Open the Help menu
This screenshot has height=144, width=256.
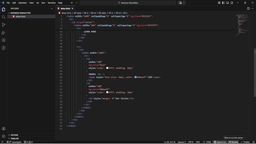(x=60, y=3)
